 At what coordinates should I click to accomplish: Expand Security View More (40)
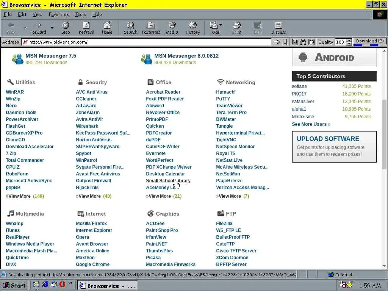[94, 196]
